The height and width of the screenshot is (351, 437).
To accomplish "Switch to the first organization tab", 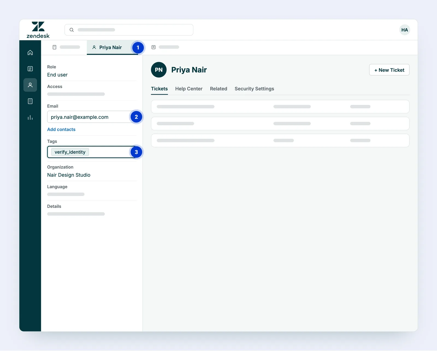I will (66, 47).
